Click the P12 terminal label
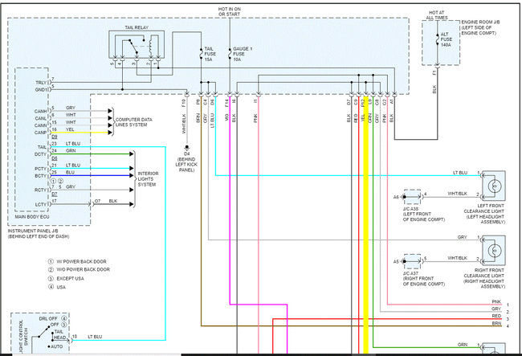 point(363,102)
